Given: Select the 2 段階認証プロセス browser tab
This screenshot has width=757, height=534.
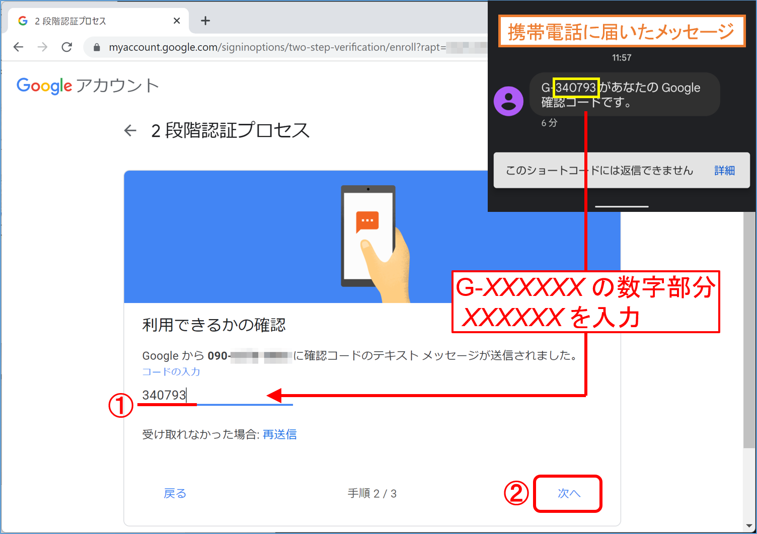Looking at the screenshot, I should (98, 21).
